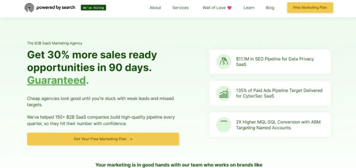Click the bar chart growth icon on Paid Ads card
This screenshot has height=168, width=356.
224,93
